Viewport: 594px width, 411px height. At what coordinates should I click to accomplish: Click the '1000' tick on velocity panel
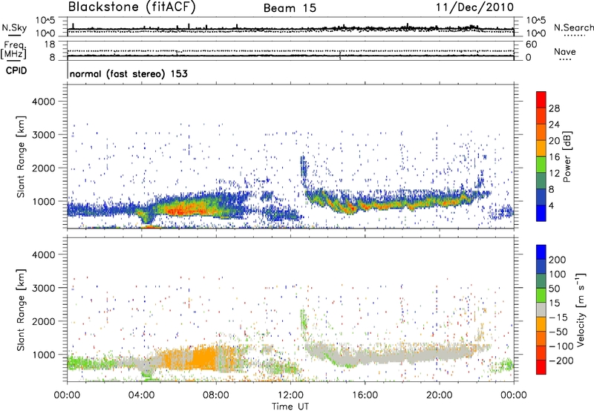point(44,355)
